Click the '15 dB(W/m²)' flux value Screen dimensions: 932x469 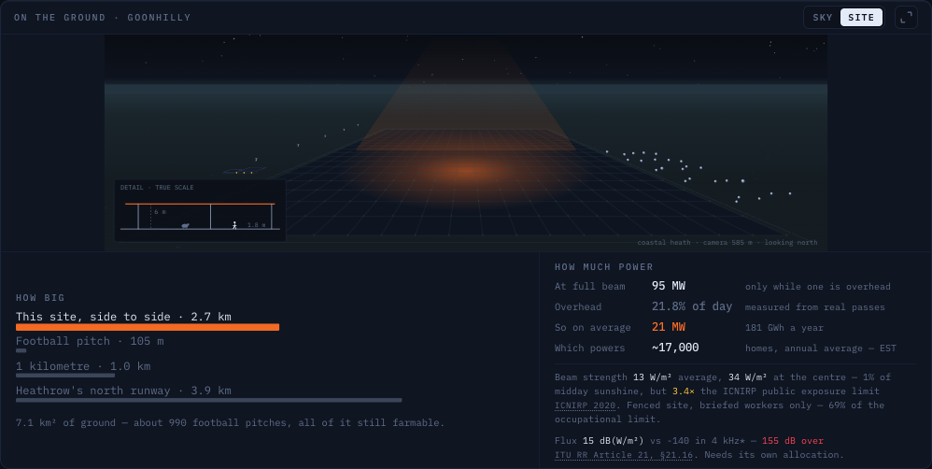click(x=613, y=441)
